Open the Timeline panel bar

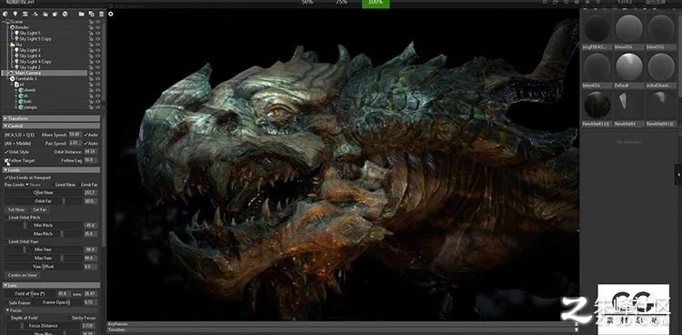343,330
